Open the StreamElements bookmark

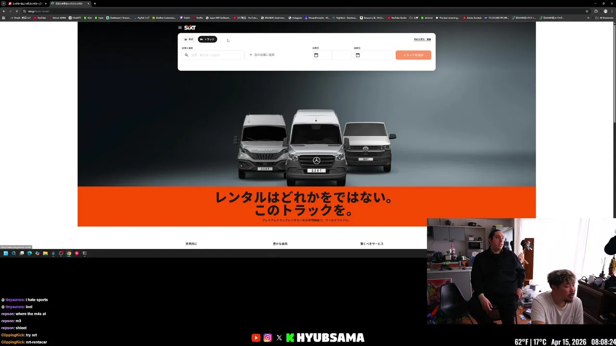tap(318, 18)
